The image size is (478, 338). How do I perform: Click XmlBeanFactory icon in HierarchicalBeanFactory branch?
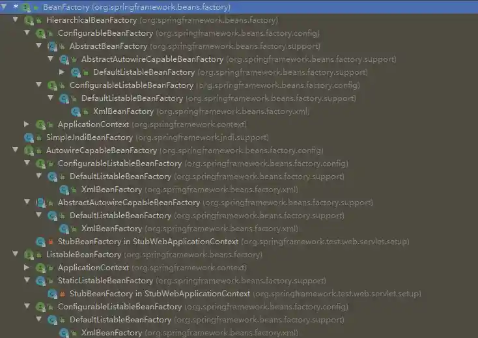[76, 111]
